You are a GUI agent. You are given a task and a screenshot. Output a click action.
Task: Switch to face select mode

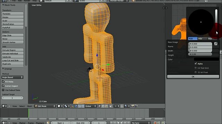(x=106, y=106)
